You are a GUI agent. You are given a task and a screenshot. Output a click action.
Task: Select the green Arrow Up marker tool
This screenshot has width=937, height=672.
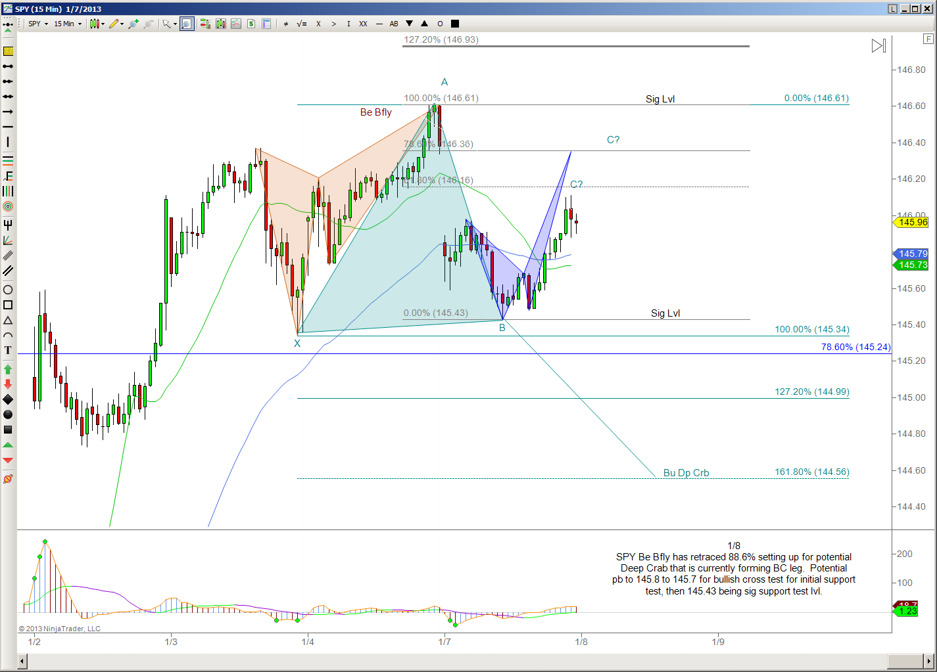coord(8,369)
